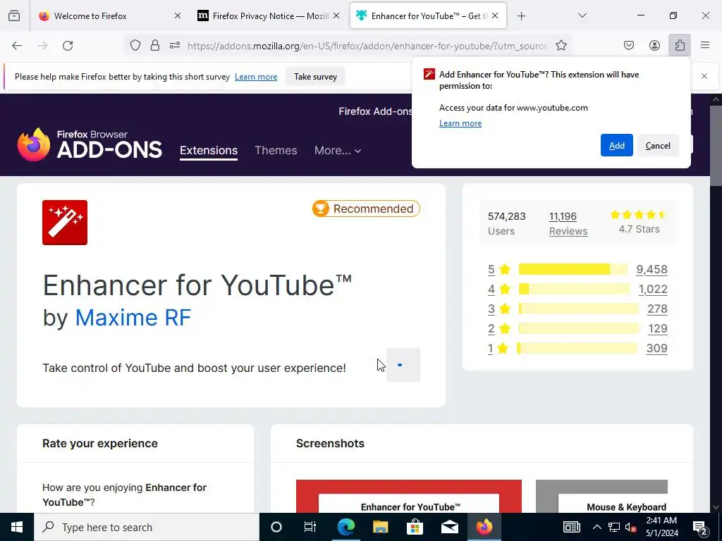722x541 pixels.
Task: Click Take survey button
Action: [x=315, y=76]
